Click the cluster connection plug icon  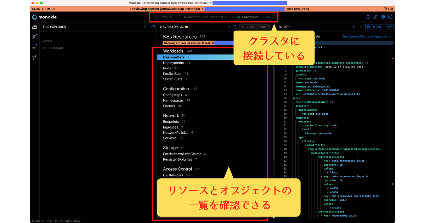pos(375,17)
